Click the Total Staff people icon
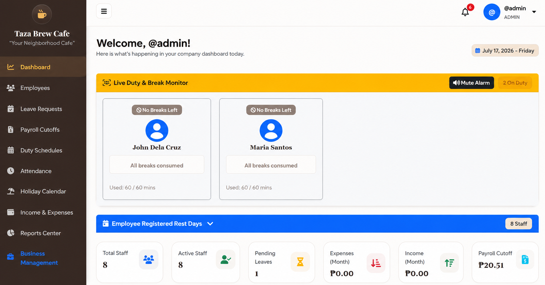The image size is (545, 285). pos(149,259)
